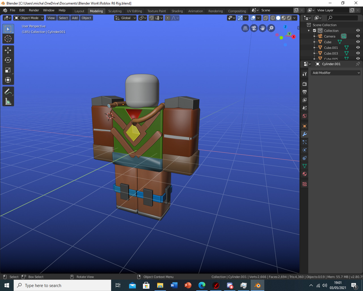The height and width of the screenshot is (291, 363).
Task: Open View Layer properties tab
Action: tap(305, 100)
